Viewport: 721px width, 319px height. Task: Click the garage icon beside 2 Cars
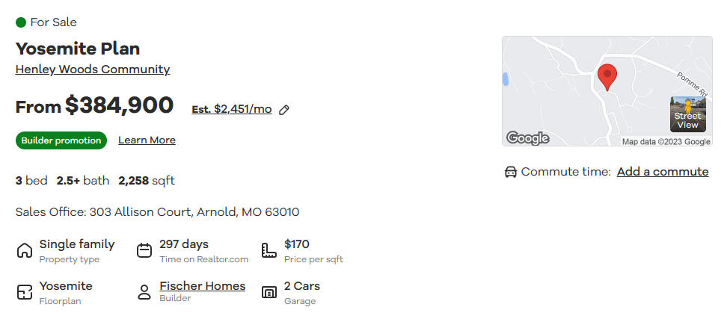point(269,292)
